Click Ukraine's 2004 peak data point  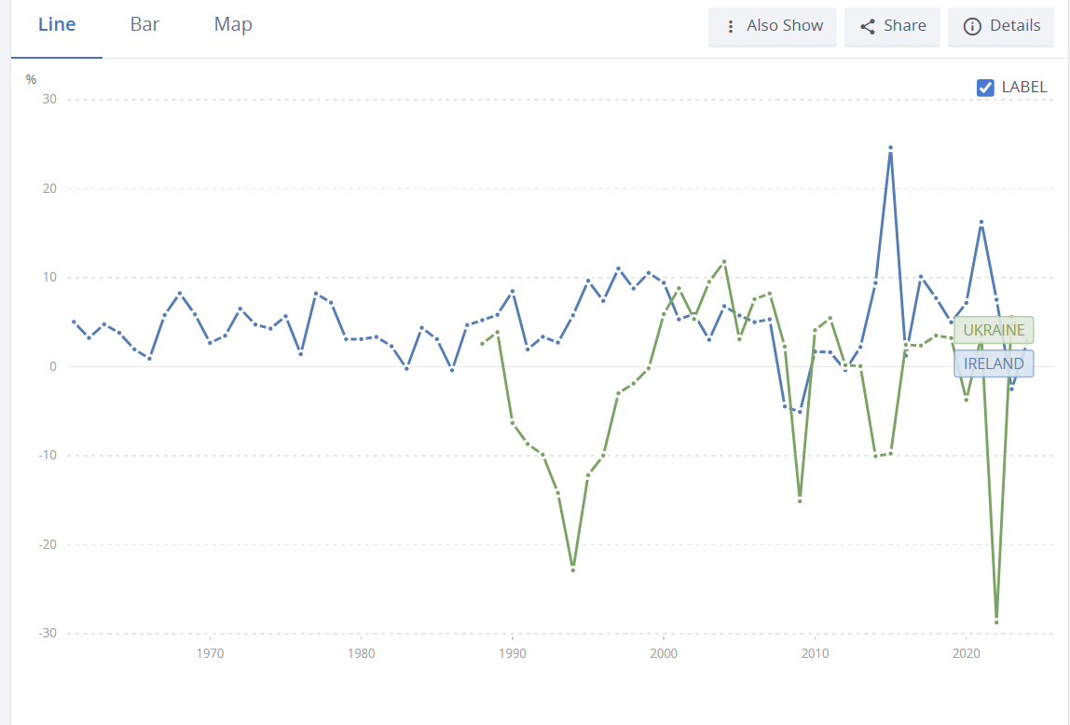tap(724, 262)
